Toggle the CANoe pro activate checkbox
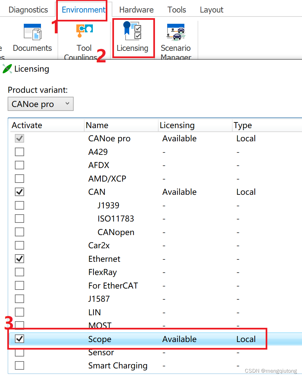 pos(19,139)
